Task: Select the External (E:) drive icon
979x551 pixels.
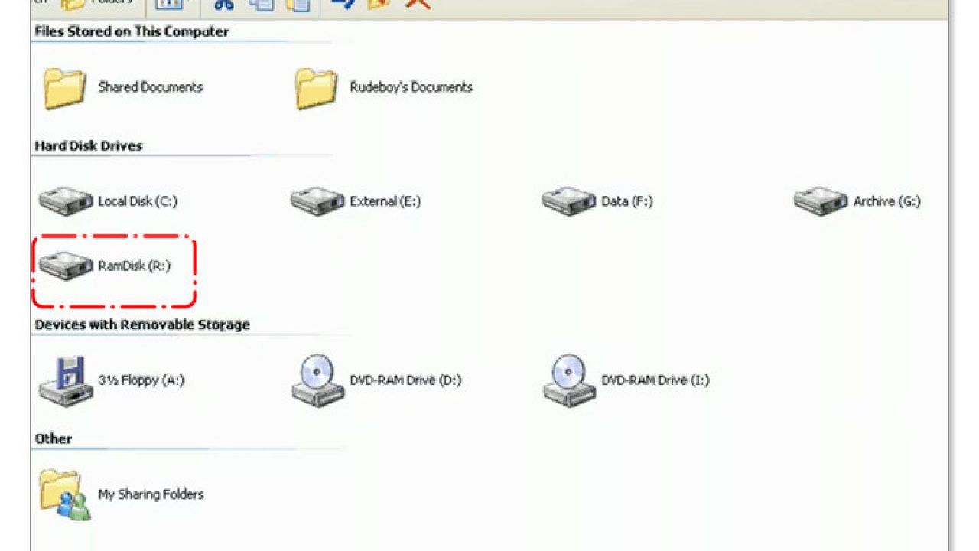Action: click(317, 201)
